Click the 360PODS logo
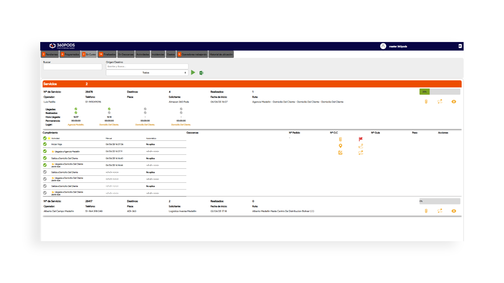This screenshot has width=504, height=283. [62, 46]
